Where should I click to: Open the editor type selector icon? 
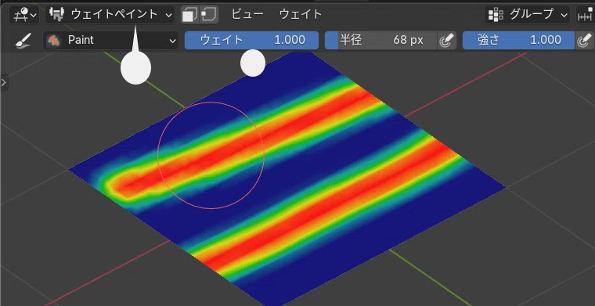tap(24, 15)
